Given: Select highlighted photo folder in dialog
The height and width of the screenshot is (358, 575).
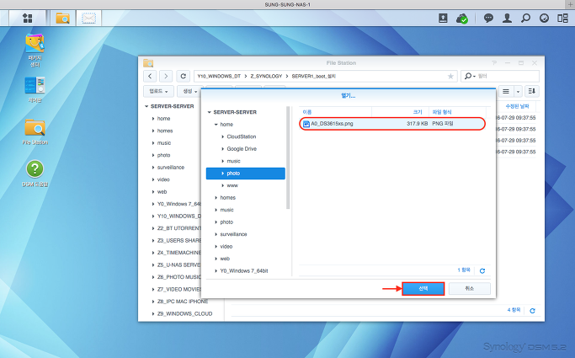Looking at the screenshot, I should pos(245,174).
